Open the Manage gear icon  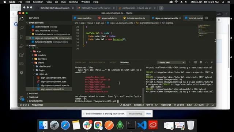(22, 98)
